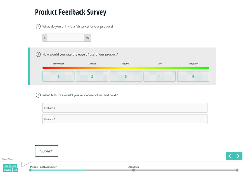The image size is (244, 174).
Task: Choose rating 3 Neutral option
Action: click(126, 76)
